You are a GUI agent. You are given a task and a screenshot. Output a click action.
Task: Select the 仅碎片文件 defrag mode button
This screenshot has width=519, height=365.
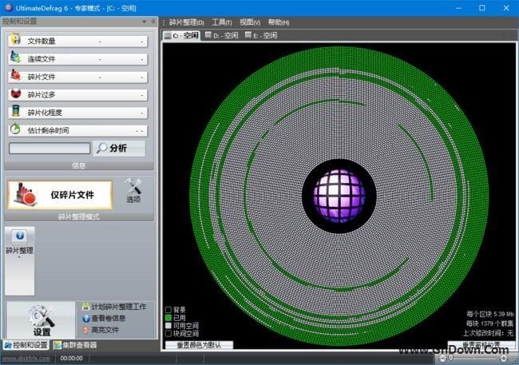(x=60, y=195)
